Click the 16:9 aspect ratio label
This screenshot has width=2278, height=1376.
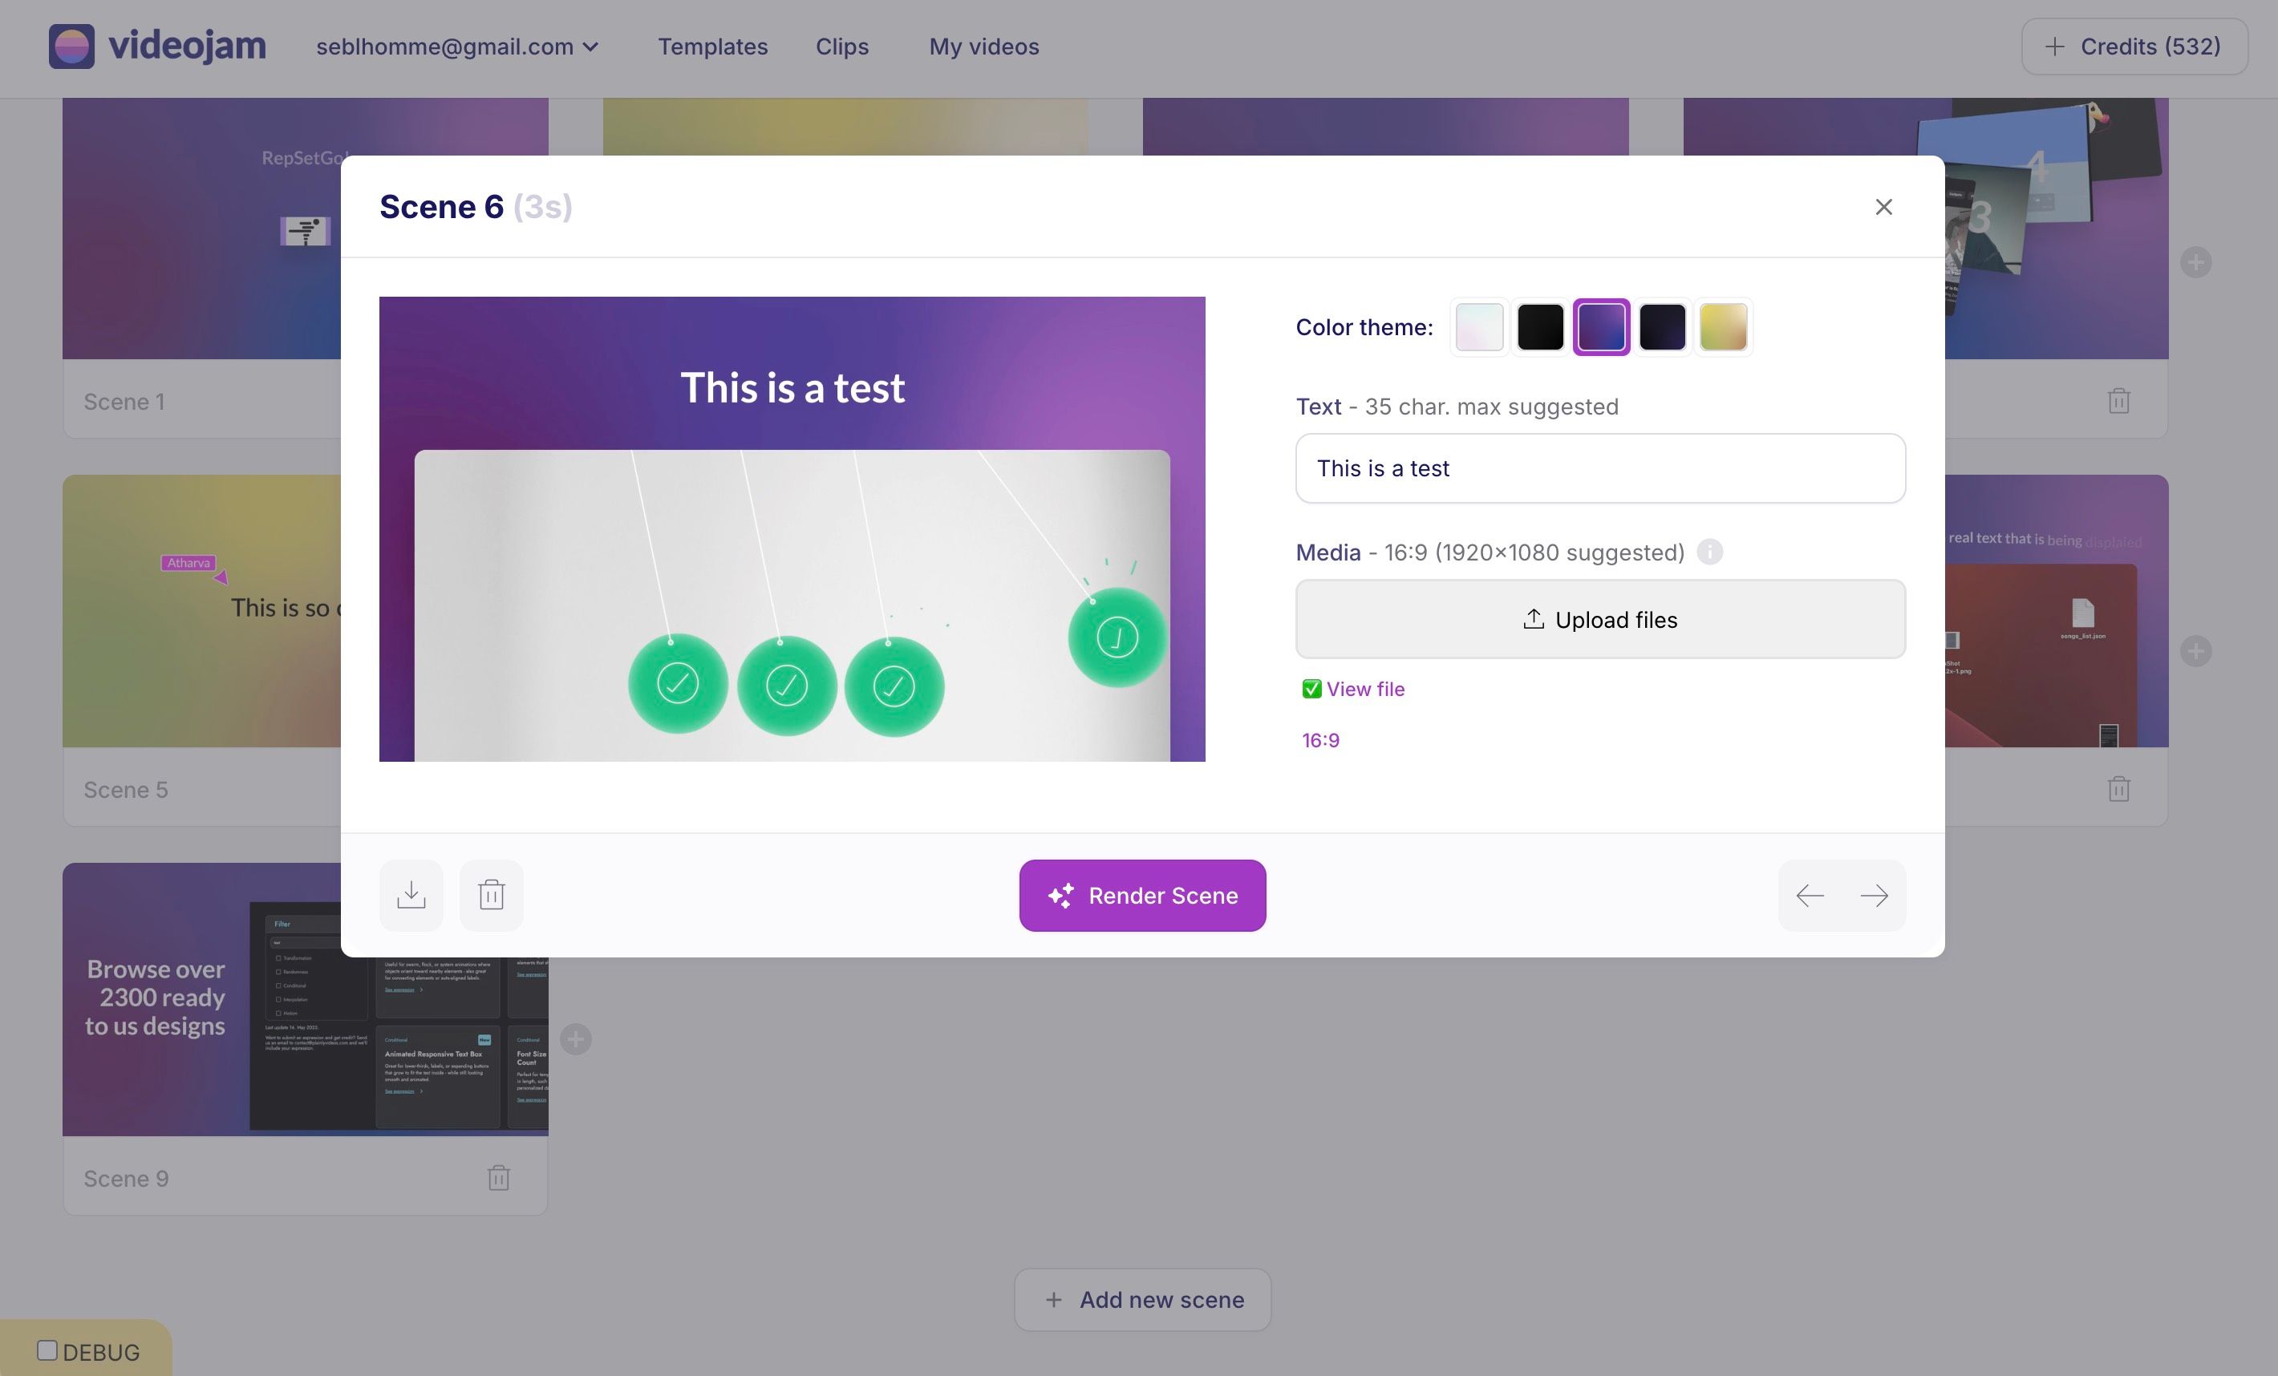(x=1320, y=740)
